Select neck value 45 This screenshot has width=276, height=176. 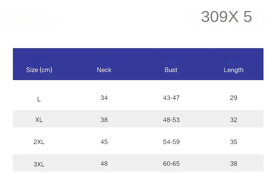coord(104,142)
